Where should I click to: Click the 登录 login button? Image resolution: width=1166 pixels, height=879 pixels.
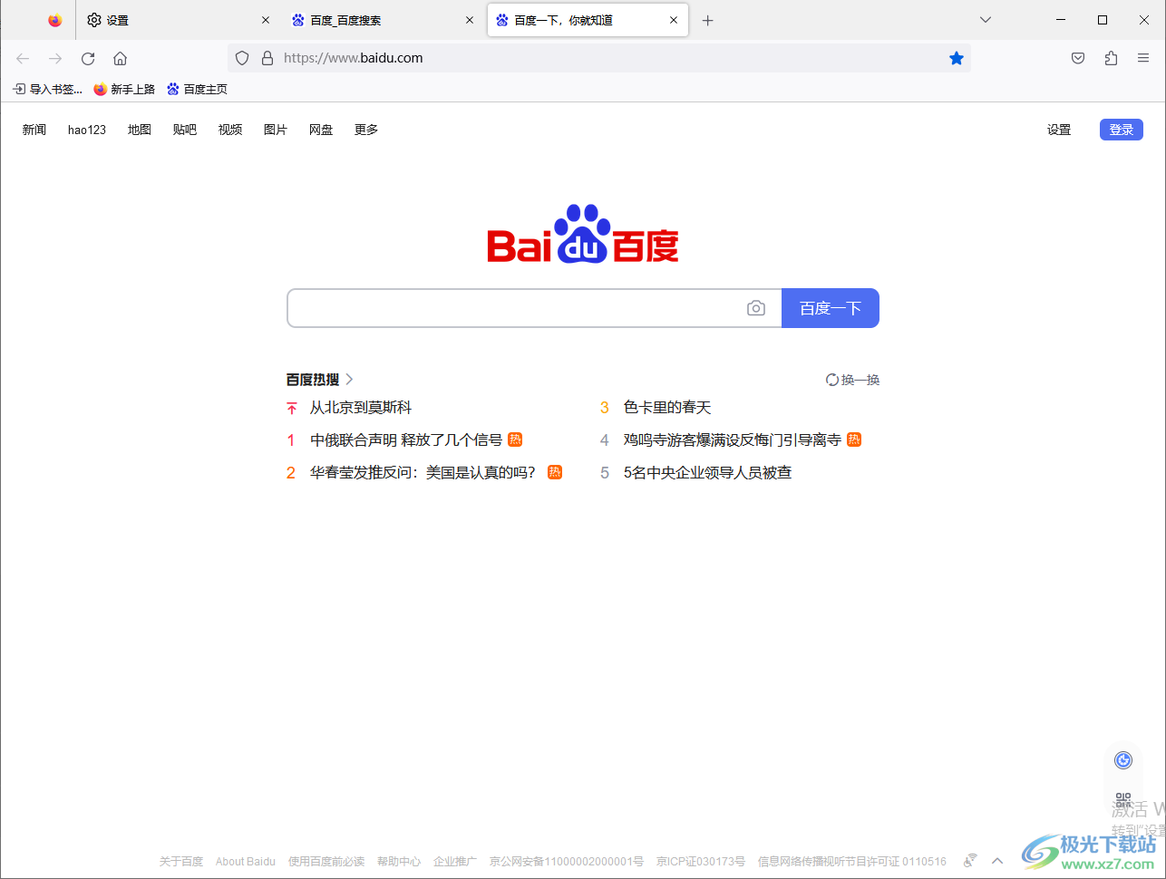(1122, 130)
